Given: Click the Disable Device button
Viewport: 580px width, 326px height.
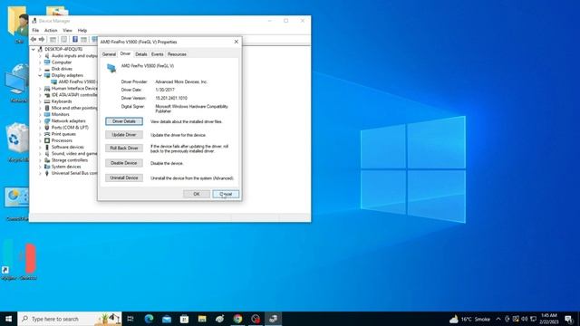Looking at the screenshot, I should point(124,163).
